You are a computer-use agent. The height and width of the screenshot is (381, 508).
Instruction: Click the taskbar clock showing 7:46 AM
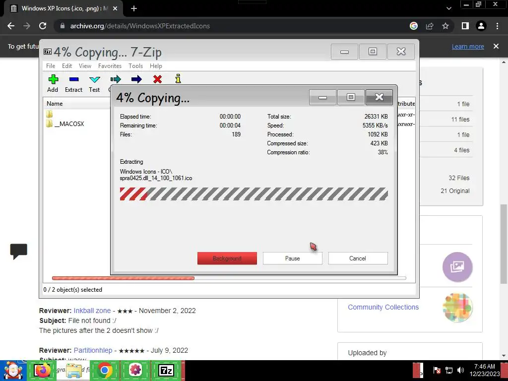click(x=485, y=370)
